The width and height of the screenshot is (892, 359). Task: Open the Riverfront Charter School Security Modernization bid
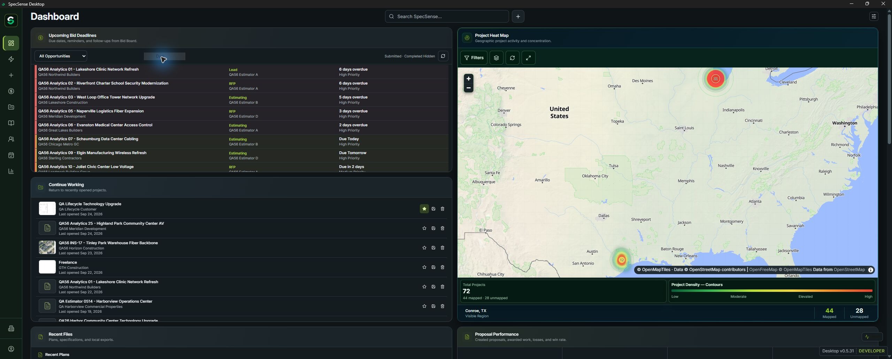[x=241, y=86]
